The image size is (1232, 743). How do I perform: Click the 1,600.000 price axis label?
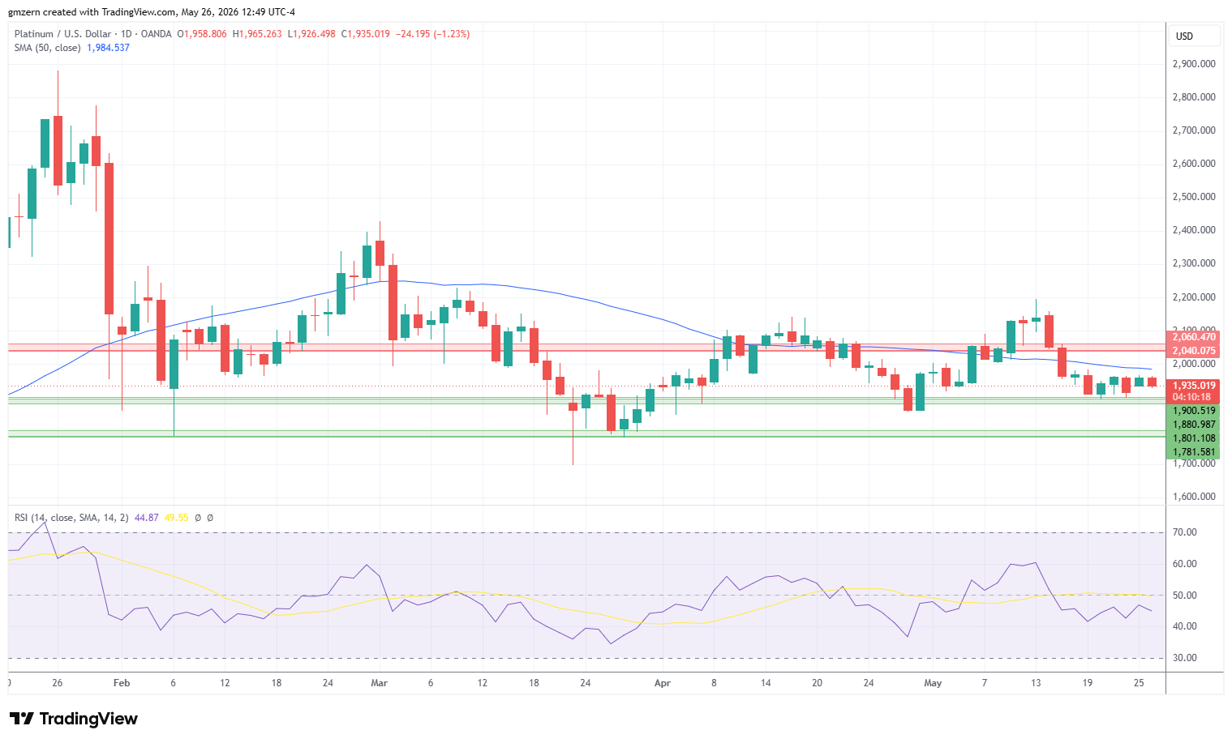[x=1194, y=497]
